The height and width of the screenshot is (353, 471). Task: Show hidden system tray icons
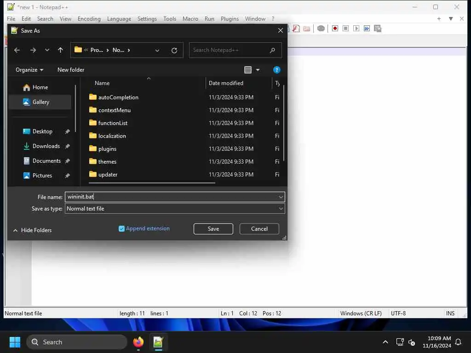point(385,342)
